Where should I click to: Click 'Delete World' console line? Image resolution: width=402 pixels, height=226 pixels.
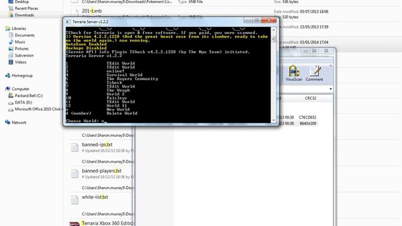(122, 113)
